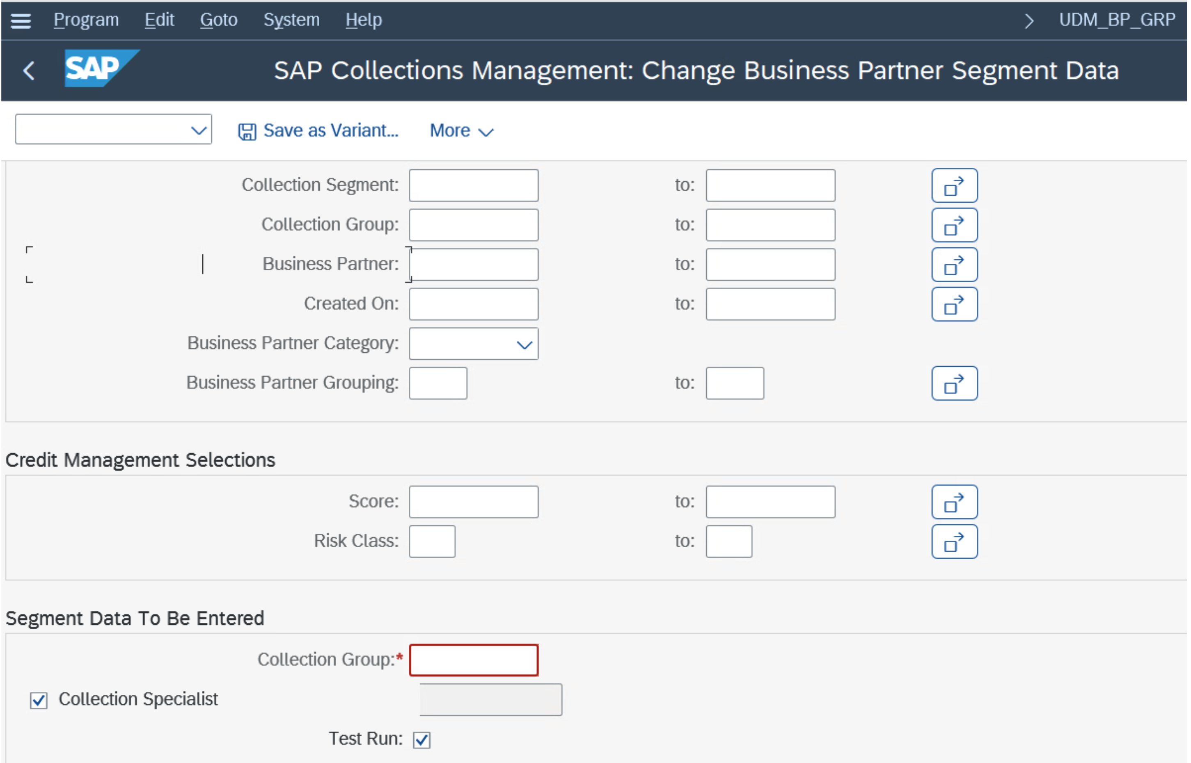The height and width of the screenshot is (763, 1191).
Task: Open the Goto menu
Action: click(x=219, y=20)
